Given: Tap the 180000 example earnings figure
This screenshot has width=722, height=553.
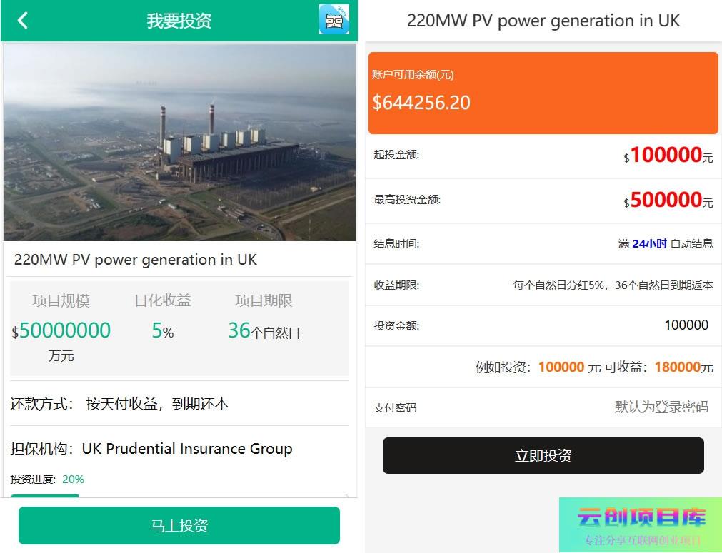Looking at the screenshot, I should 677,367.
